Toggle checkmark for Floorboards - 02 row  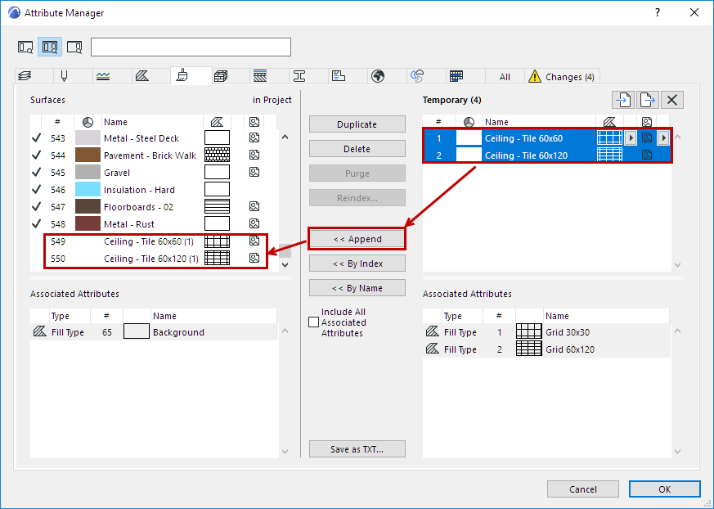click(37, 207)
